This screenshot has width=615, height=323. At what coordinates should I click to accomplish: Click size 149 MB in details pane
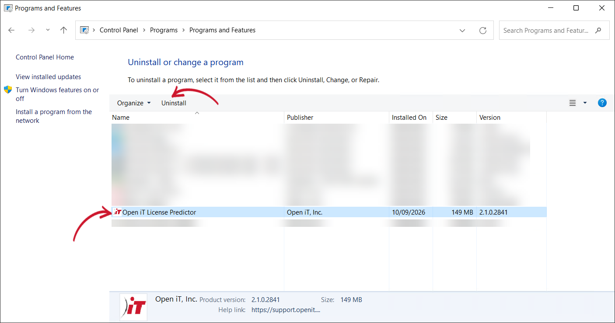[351, 300]
